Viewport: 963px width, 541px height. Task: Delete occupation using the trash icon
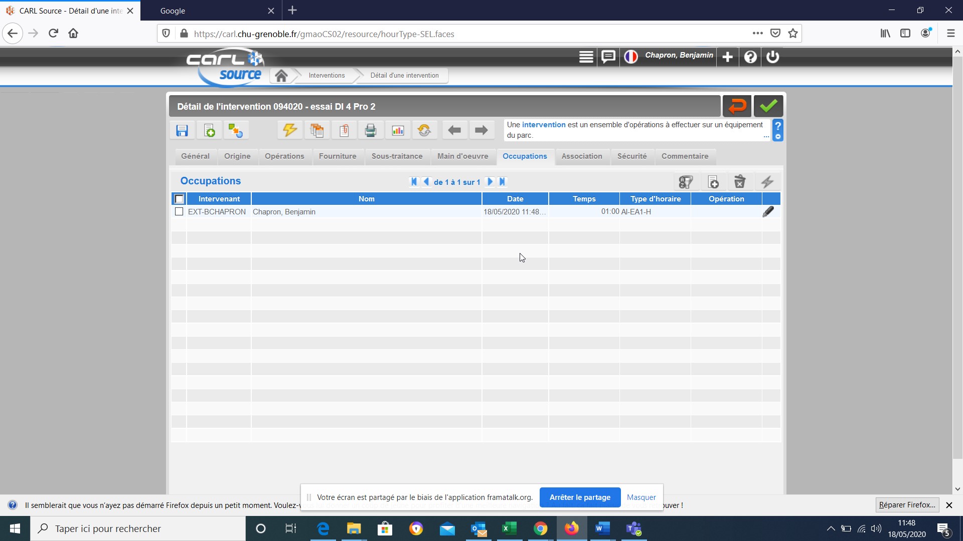[740, 182]
